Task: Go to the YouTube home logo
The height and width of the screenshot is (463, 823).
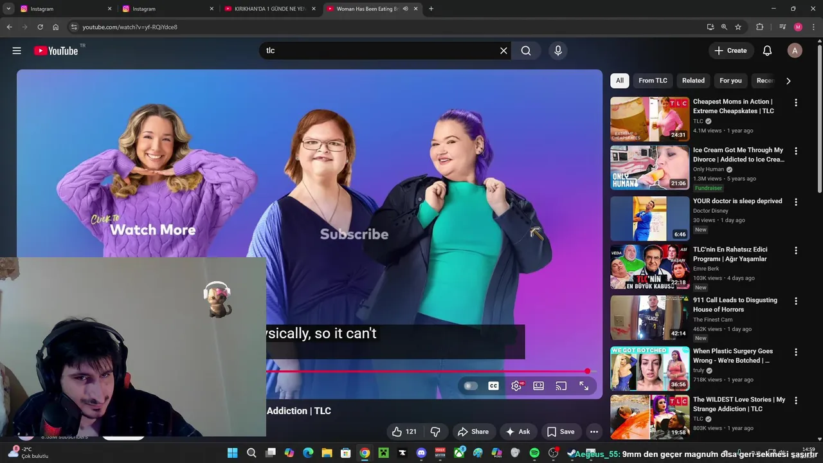Action: (x=56, y=51)
